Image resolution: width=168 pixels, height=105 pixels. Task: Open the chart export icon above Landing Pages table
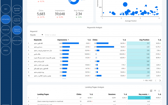tap(151, 91)
